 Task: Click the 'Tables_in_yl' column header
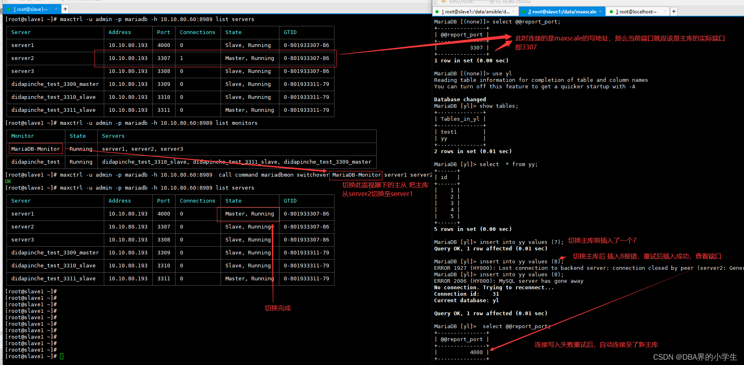460,119
